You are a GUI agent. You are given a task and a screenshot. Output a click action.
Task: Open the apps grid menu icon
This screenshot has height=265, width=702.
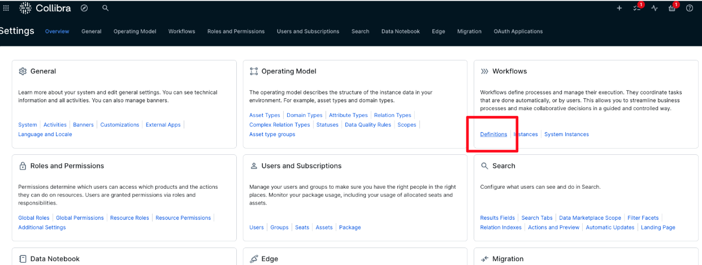click(6, 8)
